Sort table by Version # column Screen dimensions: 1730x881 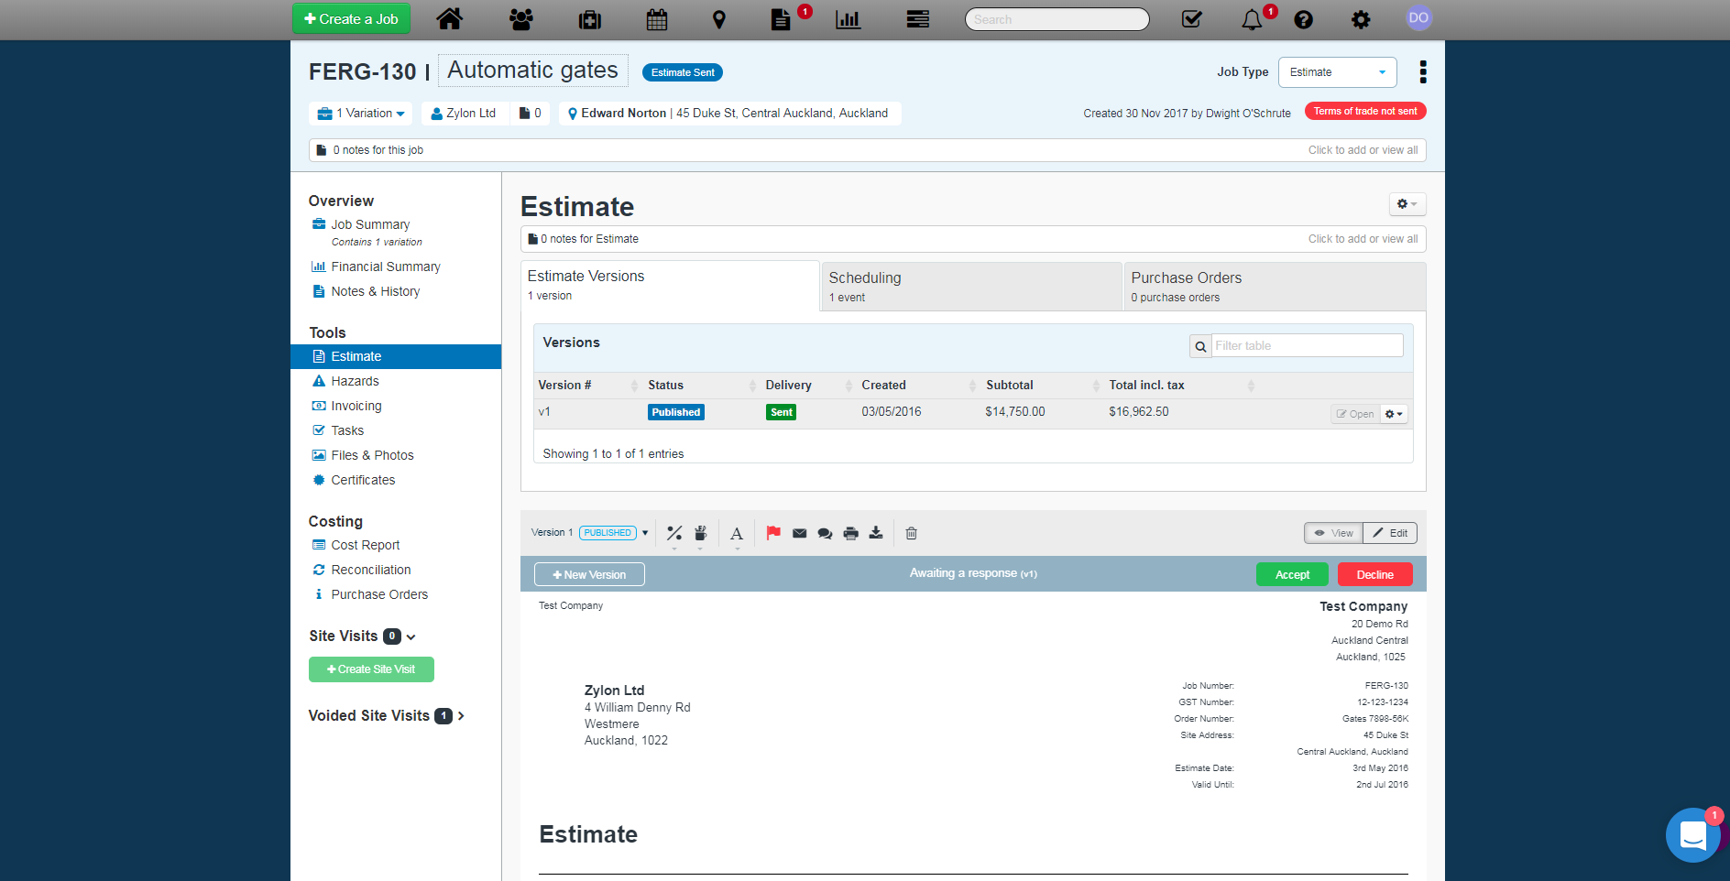pos(587,386)
